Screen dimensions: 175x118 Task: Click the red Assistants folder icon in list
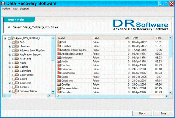tap(59, 58)
